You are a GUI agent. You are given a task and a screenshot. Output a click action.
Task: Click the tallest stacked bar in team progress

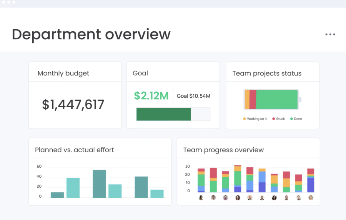click(x=238, y=179)
